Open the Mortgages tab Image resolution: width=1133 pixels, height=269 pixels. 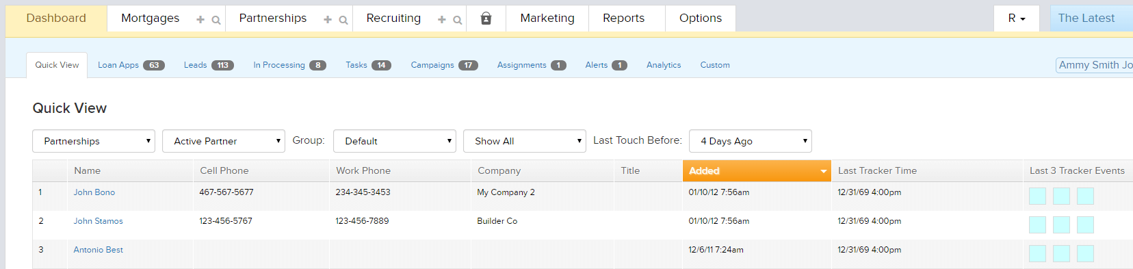[x=150, y=18]
